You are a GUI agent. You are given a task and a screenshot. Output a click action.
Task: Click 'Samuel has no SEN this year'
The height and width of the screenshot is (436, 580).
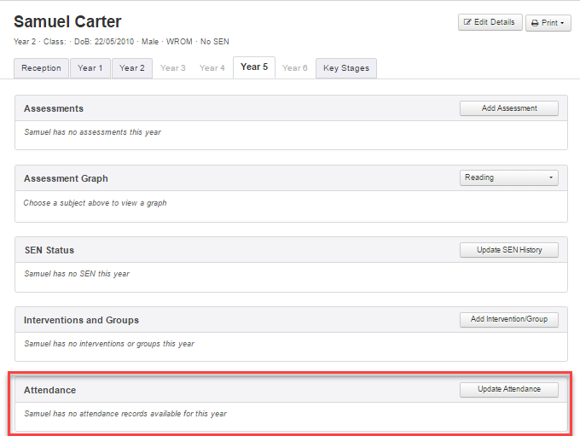tap(77, 274)
